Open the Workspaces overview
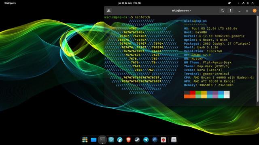Image resolution: width=259 pixels, height=145 pixels. [x=10, y=3]
